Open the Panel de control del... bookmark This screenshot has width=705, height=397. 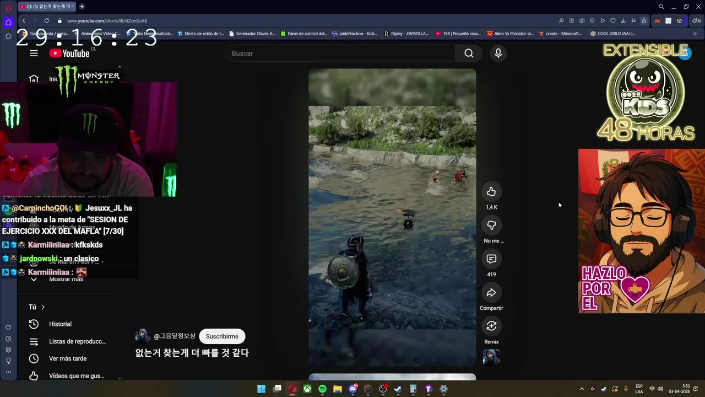303,34
